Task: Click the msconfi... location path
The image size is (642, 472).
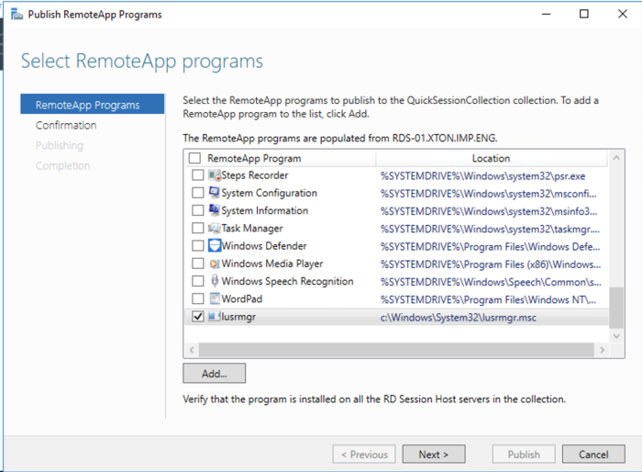Action: pos(489,194)
